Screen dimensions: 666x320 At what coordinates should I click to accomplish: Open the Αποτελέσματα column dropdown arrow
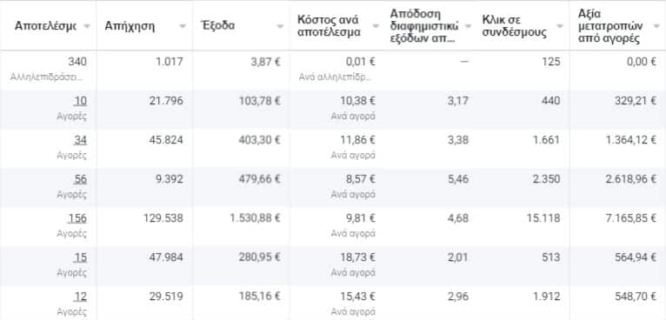click(x=87, y=26)
